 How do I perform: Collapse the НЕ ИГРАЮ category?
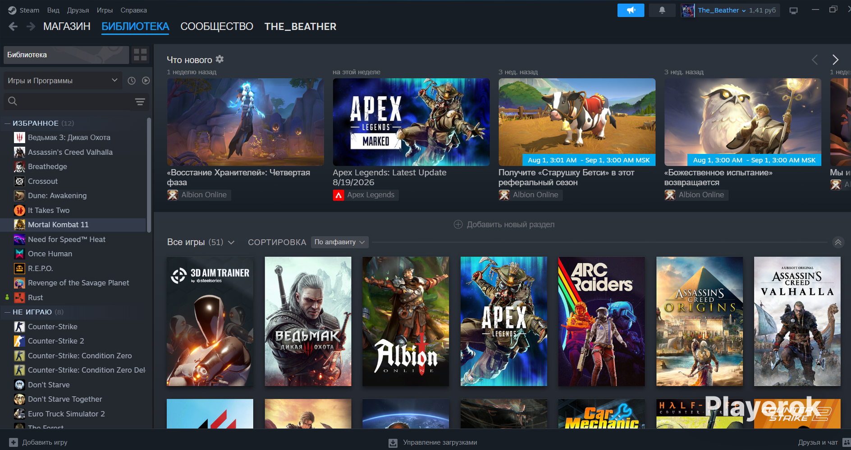click(7, 312)
